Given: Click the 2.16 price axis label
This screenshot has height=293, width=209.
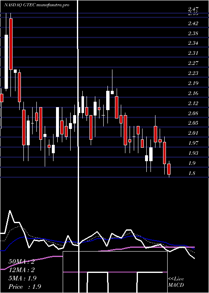Looking at the screenshot, I should [x=193, y=93].
